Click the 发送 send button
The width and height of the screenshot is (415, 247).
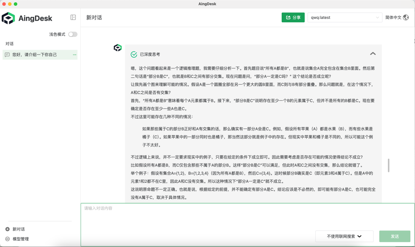click(x=395, y=236)
